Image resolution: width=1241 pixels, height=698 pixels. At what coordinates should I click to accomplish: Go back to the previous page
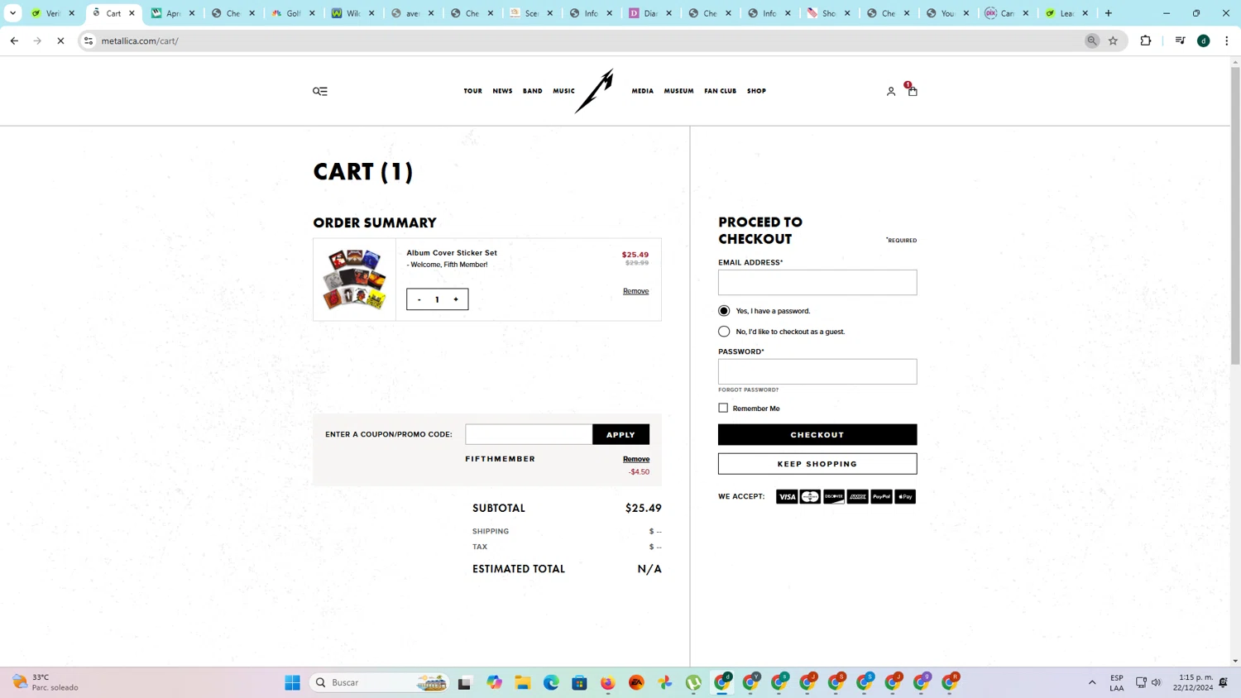click(14, 41)
